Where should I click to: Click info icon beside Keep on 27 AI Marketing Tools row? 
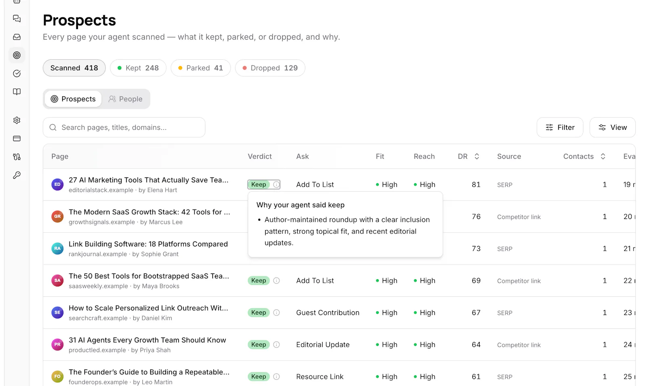pos(276,184)
